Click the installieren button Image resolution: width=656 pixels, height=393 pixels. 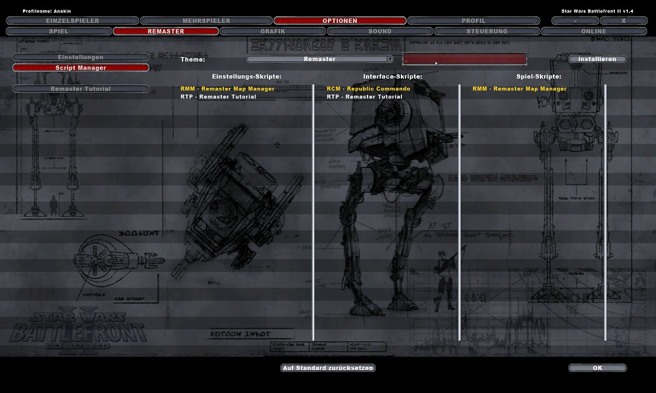tap(597, 60)
